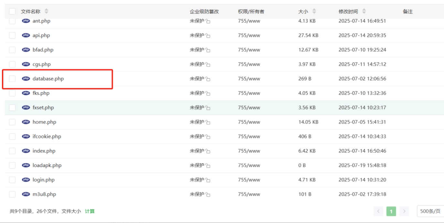Check the checkbox for database.php
444x223 pixels.
(x=12, y=78)
